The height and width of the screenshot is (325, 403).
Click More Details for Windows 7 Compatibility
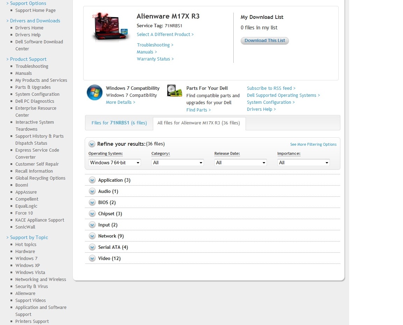click(121, 102)
